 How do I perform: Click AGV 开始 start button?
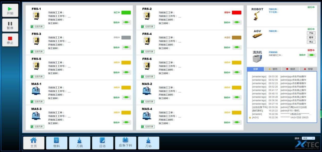[311, 33]
